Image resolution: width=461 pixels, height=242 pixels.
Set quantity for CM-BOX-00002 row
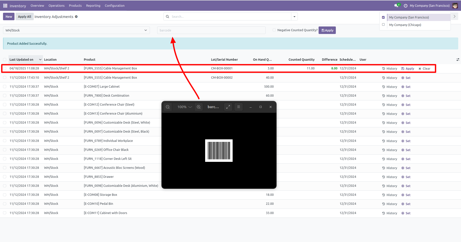tap(406, 78)
